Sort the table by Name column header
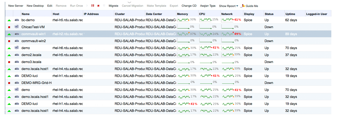The image size is (344, 124). [x=26, y=14]
